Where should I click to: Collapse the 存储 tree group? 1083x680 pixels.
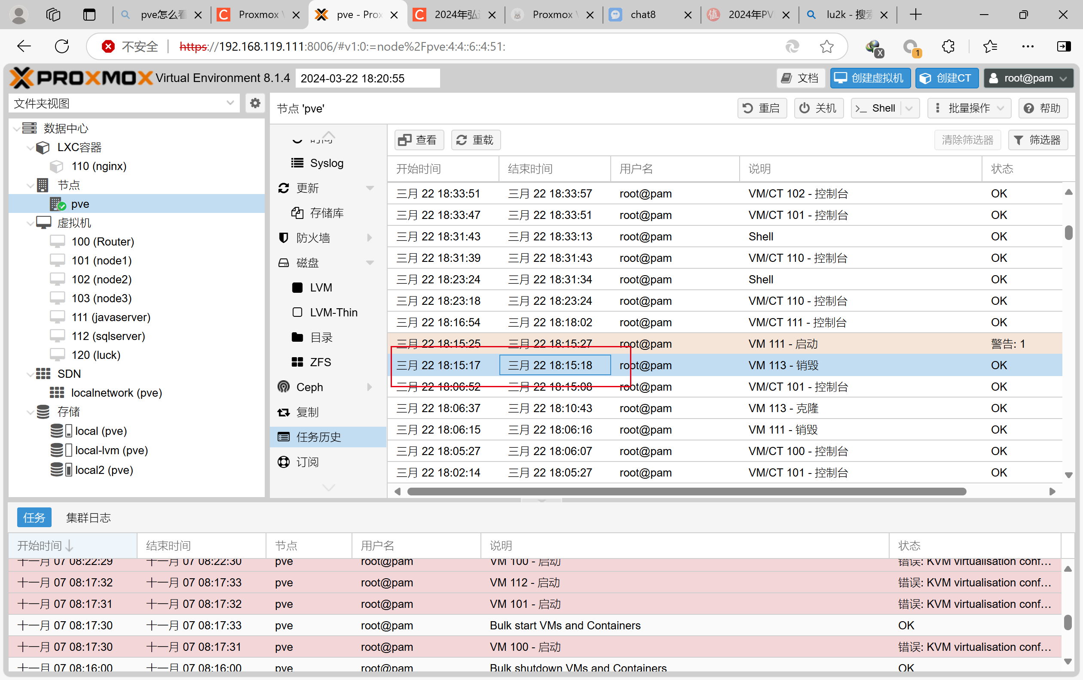[x=30, y=411]
